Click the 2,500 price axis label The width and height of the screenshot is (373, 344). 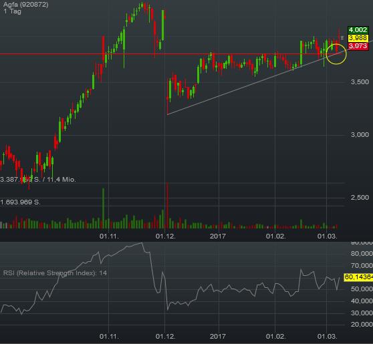[360, 197]
